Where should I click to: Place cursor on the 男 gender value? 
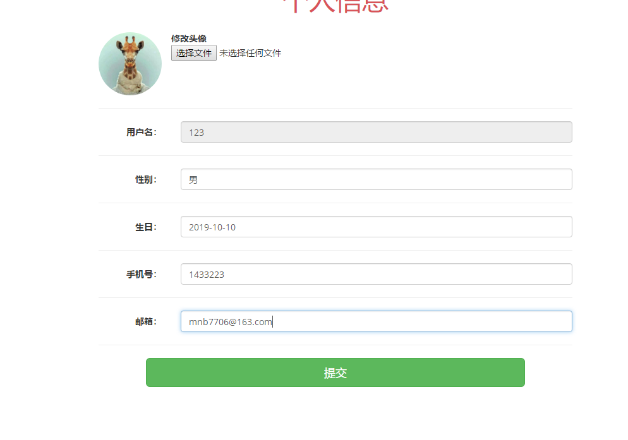pos(193,180)
